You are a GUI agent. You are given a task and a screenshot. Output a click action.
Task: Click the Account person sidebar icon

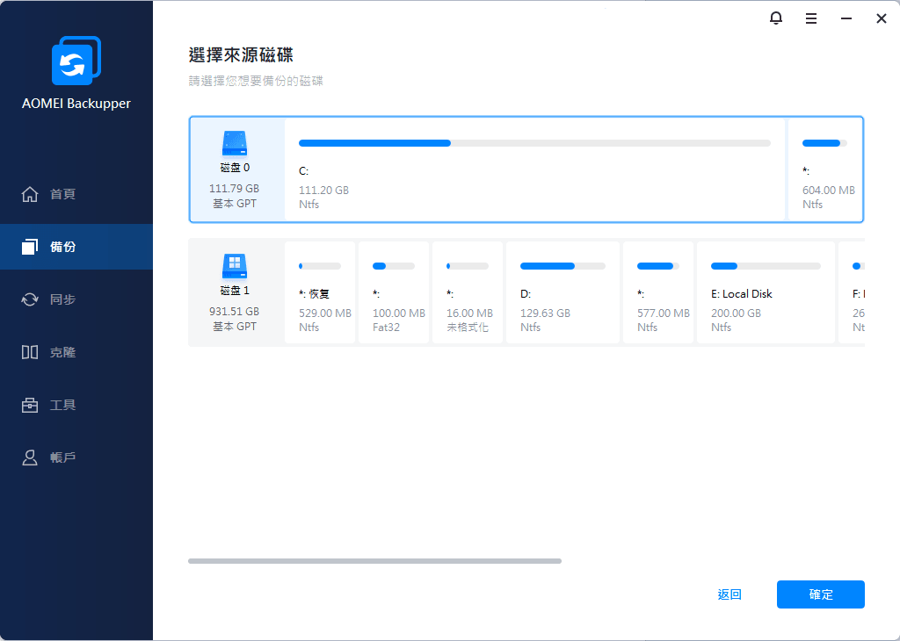pos(30,457)
